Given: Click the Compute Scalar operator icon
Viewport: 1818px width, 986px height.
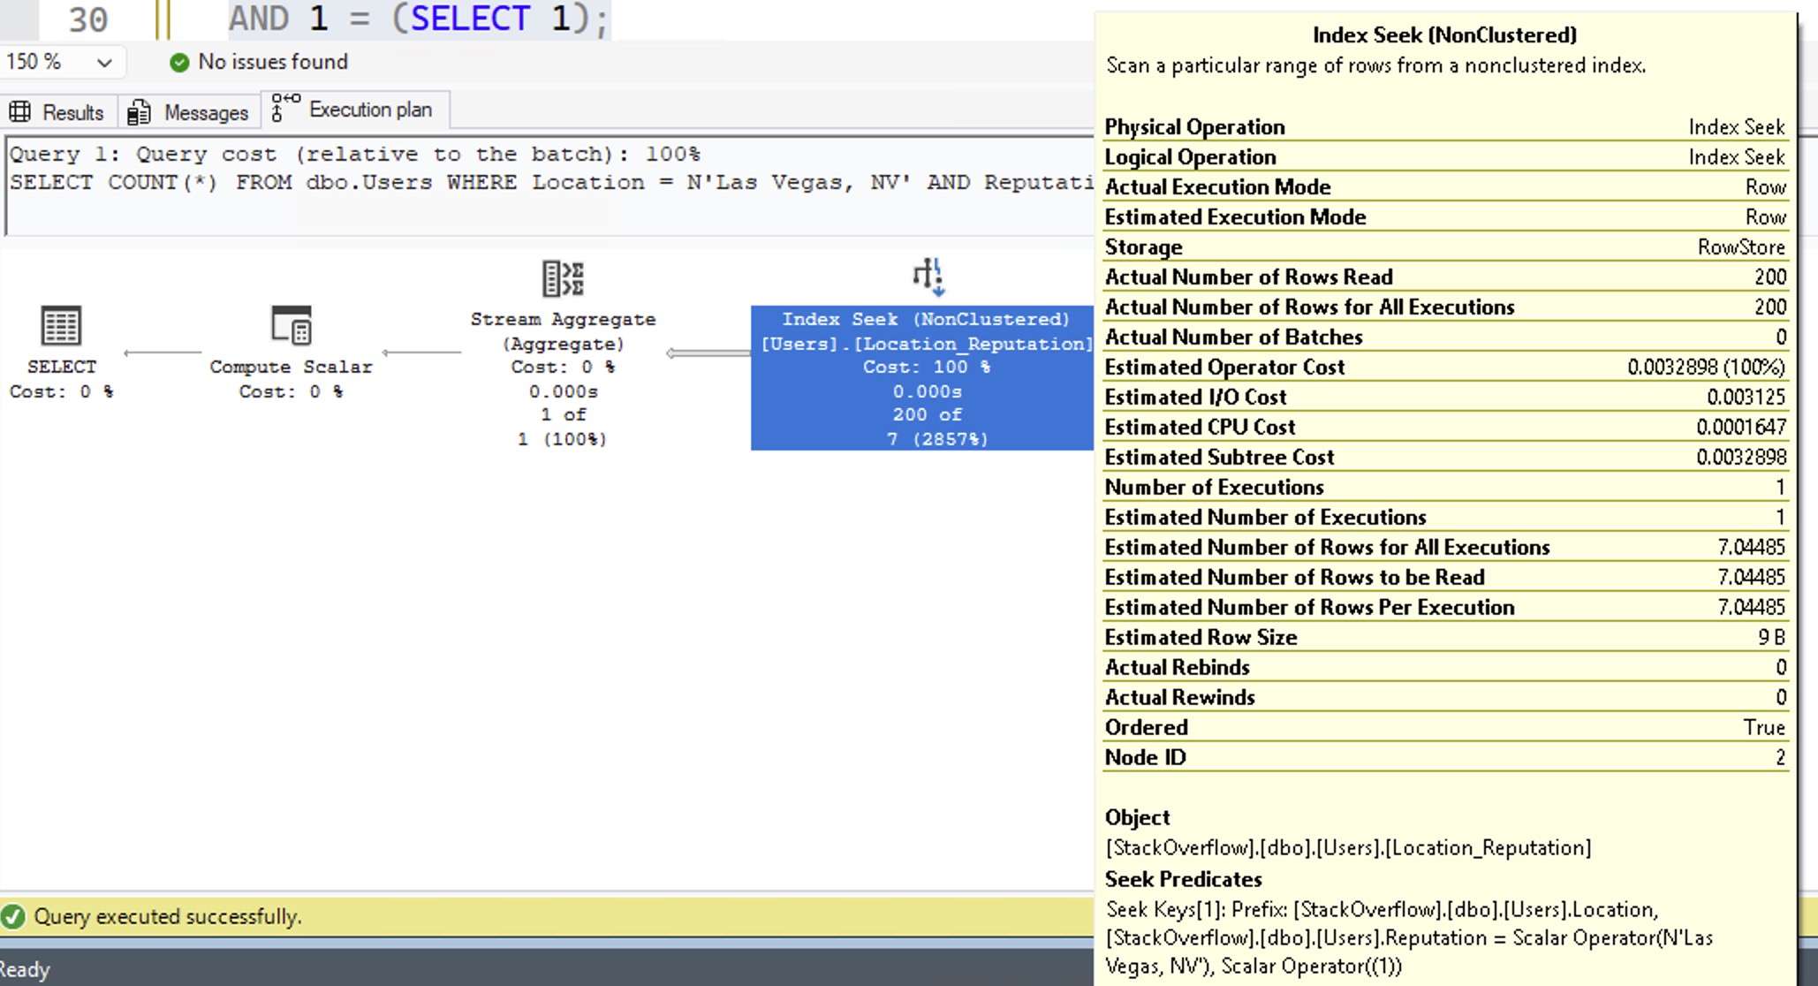Looking at the screenshot, I should (x=291, y=325).
